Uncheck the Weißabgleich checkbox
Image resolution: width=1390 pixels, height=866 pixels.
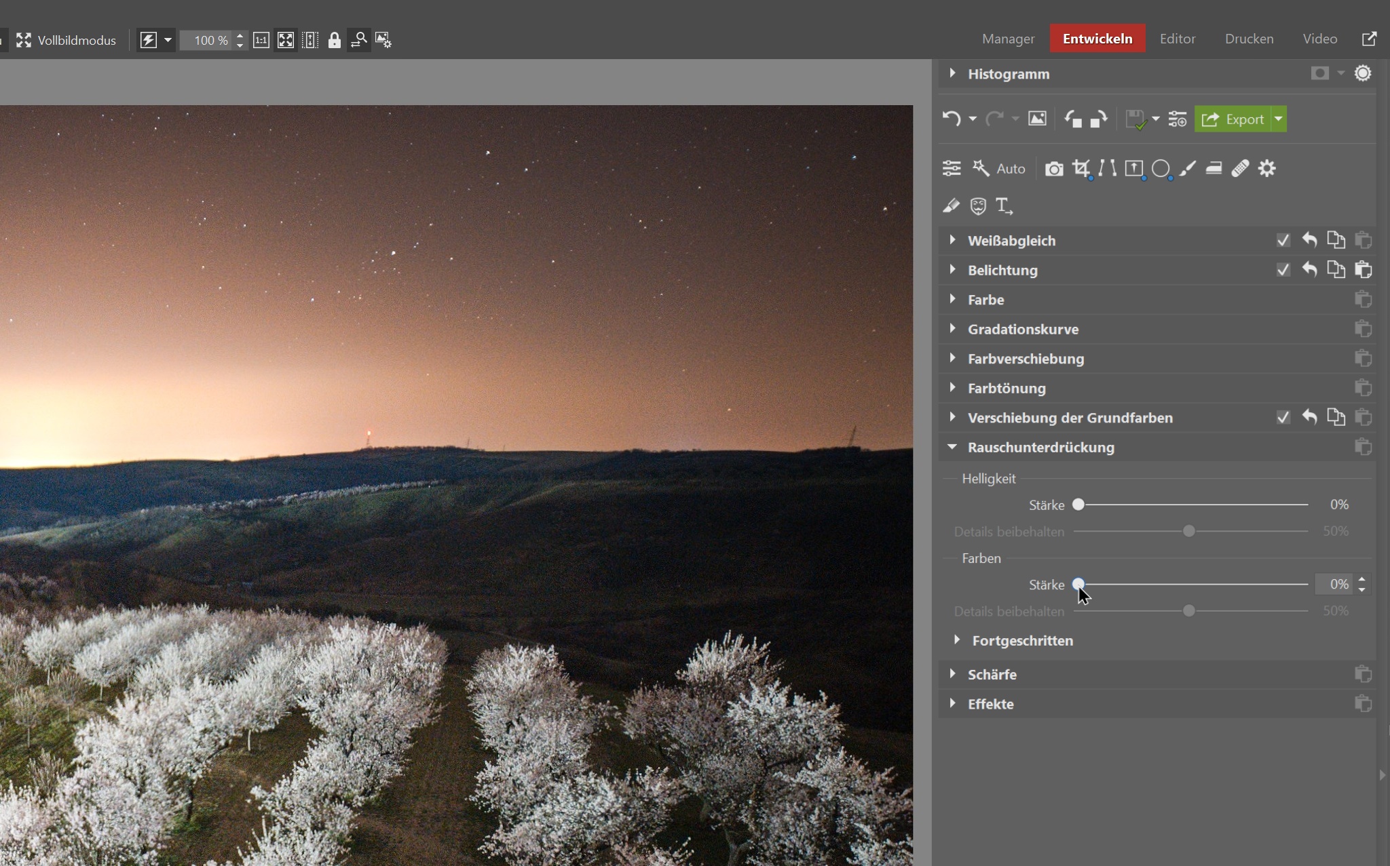[x=1283, y=241]
